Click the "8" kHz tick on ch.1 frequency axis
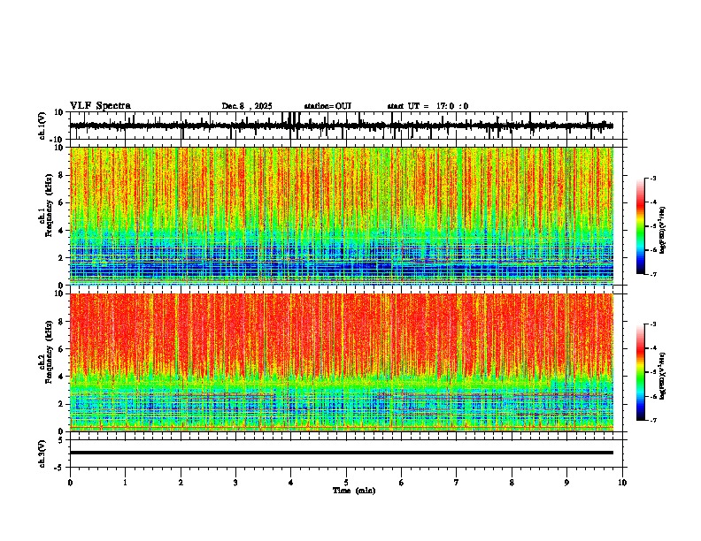701x541 pixels. pyautogui.click(x=62, y=175)
